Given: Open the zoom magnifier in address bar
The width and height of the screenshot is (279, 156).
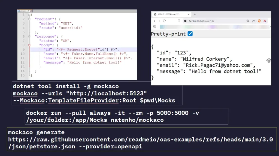Looking at the screenshot, I should point(248,21).
